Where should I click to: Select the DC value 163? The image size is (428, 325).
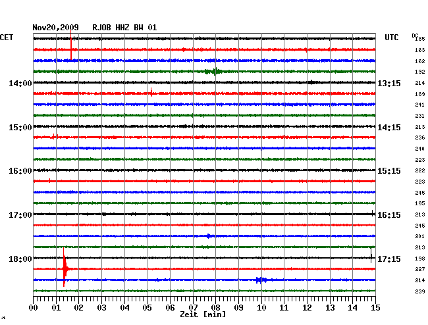(x=420, y=50)
